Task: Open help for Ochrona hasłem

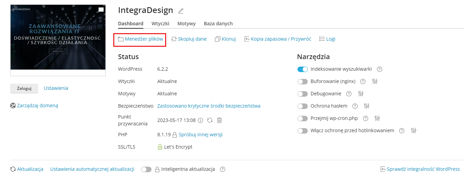Action: point(355,106)
